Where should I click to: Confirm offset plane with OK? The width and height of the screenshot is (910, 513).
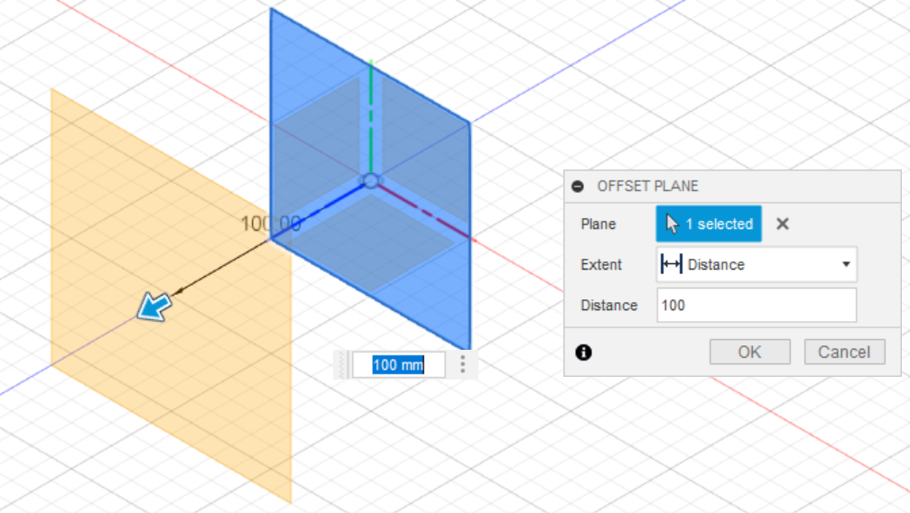(x=750, y=352)
